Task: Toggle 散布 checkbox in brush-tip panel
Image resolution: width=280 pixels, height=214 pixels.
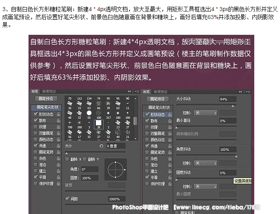Action: 36,120
